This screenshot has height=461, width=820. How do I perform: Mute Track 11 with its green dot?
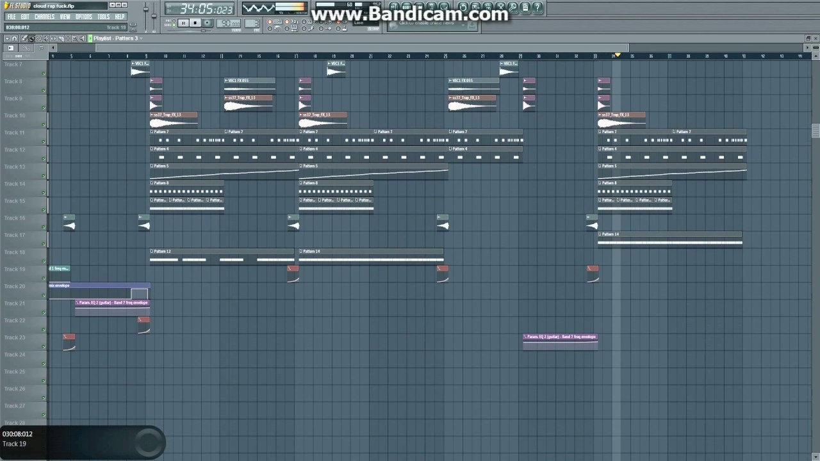point(44,142)
